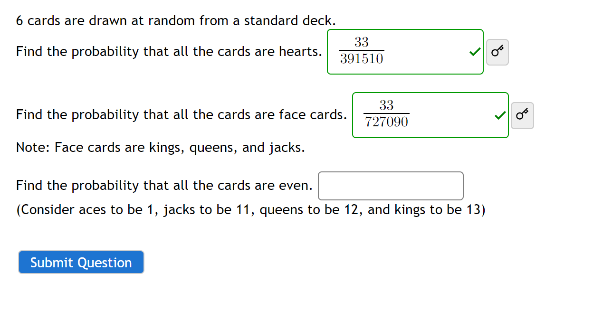Select the sentence about all cards being hearts
The image size is (593, 330).
[x=169, y=51]
